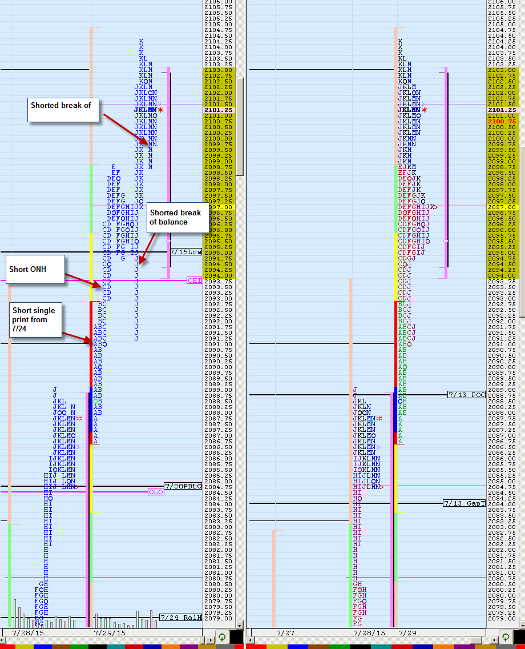Pick the bright red swatch under the left chart
The height and width of the screenshot is (649, 525).
[7, 647]
